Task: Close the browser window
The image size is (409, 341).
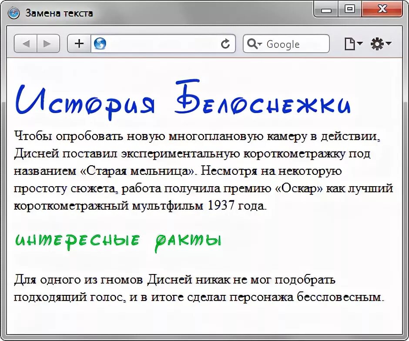Action: click(382, 10)
